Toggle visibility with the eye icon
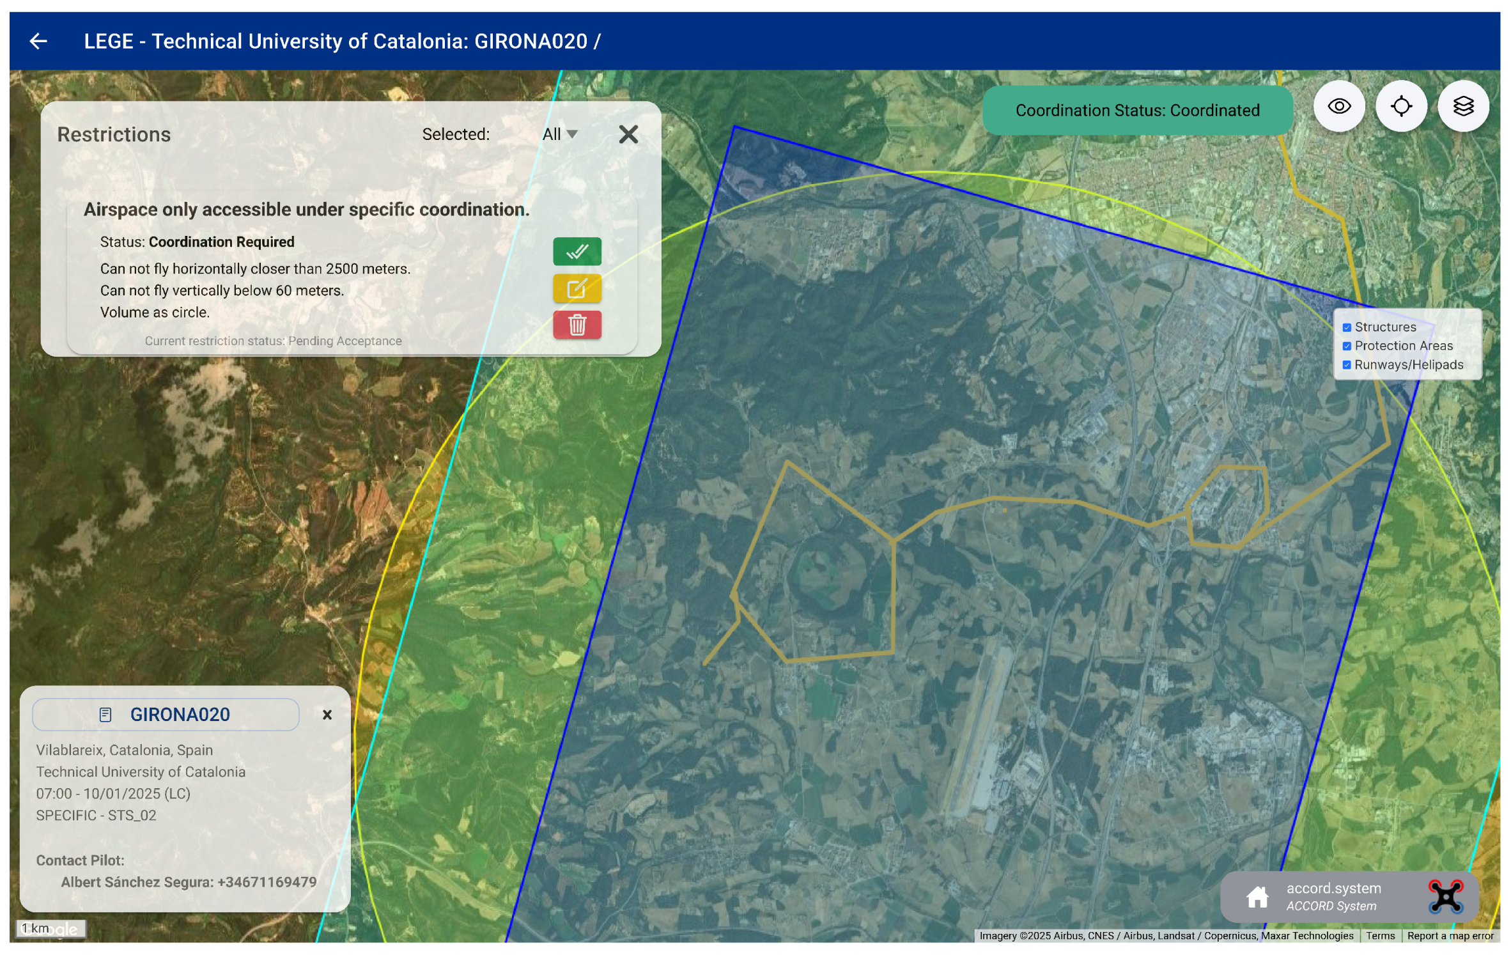 click(x=1338, y=106)
